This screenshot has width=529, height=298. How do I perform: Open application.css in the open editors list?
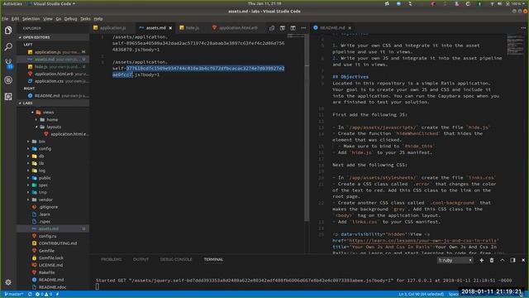(58, 81)
